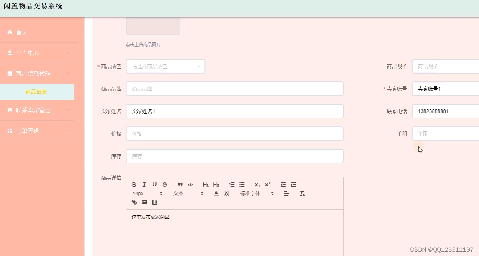Image resolution: width=479 pixels, height=256 pixels.
Task: Focus the 库存 input field
Action: pyautogui.click(x=235, y=156)
